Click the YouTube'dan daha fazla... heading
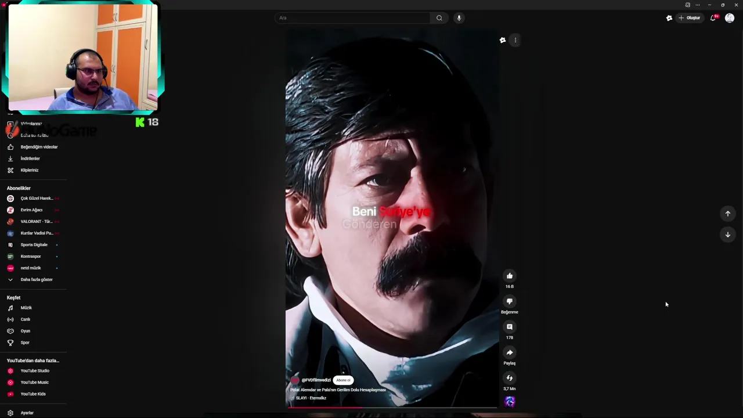This screenshot has height=418, width=743. pyautogui.click(x=33, y=361)
